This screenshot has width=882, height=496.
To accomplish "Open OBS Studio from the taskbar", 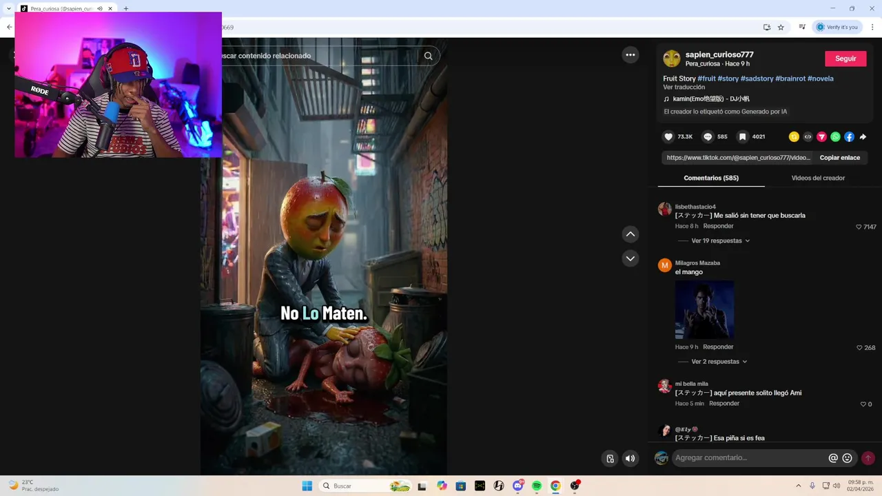I will click(x=575, y=486).
